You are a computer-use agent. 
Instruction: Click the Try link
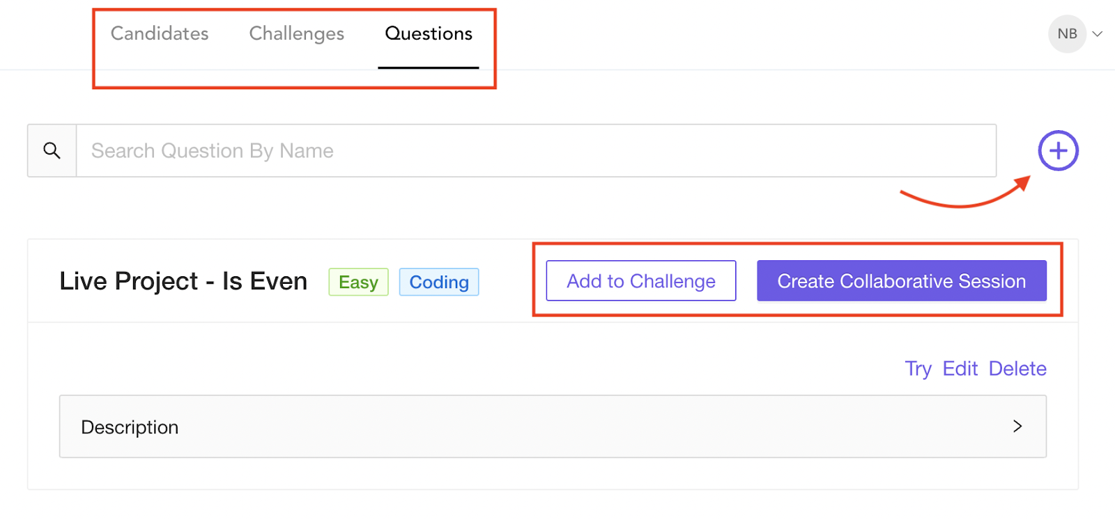point(918,369)
